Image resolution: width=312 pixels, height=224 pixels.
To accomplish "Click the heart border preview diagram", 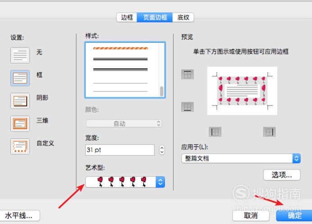I will 242,91.
